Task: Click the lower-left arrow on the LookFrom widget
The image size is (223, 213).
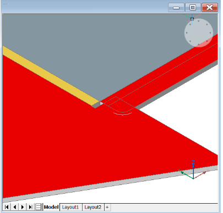Action: click(190, 41)
